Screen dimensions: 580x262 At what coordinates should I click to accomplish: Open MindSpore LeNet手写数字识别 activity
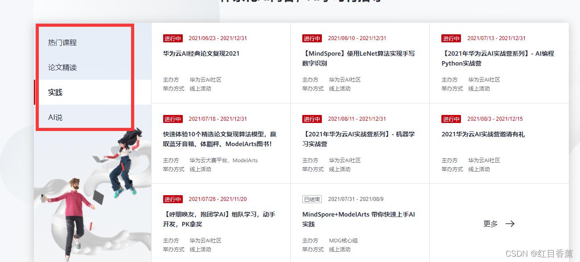tap(359, 58)
